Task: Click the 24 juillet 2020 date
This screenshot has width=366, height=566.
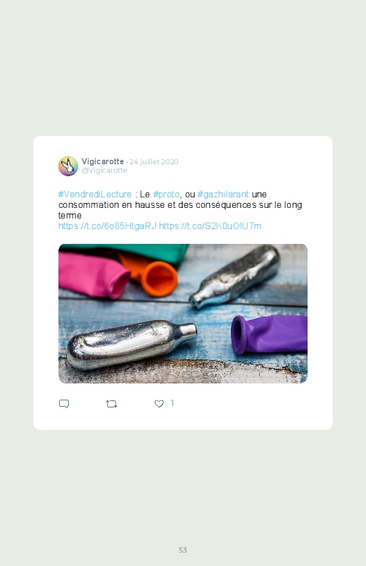Action: 154,161
